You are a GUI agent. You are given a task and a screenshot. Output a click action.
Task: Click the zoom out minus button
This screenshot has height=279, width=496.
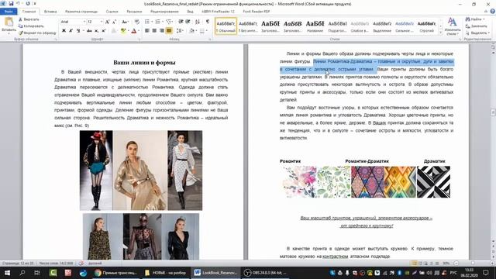pos(456,263)
